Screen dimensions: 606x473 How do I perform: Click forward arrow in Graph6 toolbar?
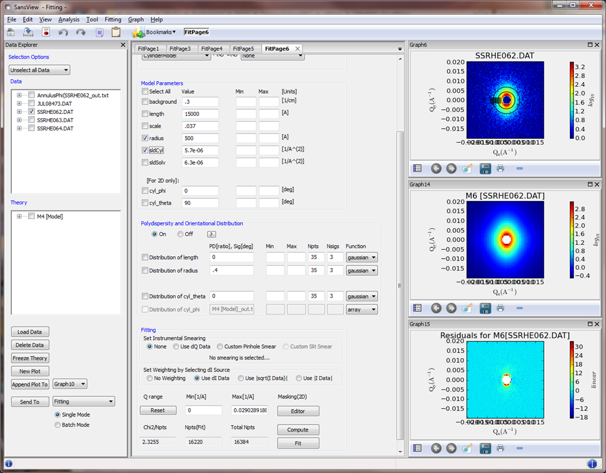pos(452,168)
